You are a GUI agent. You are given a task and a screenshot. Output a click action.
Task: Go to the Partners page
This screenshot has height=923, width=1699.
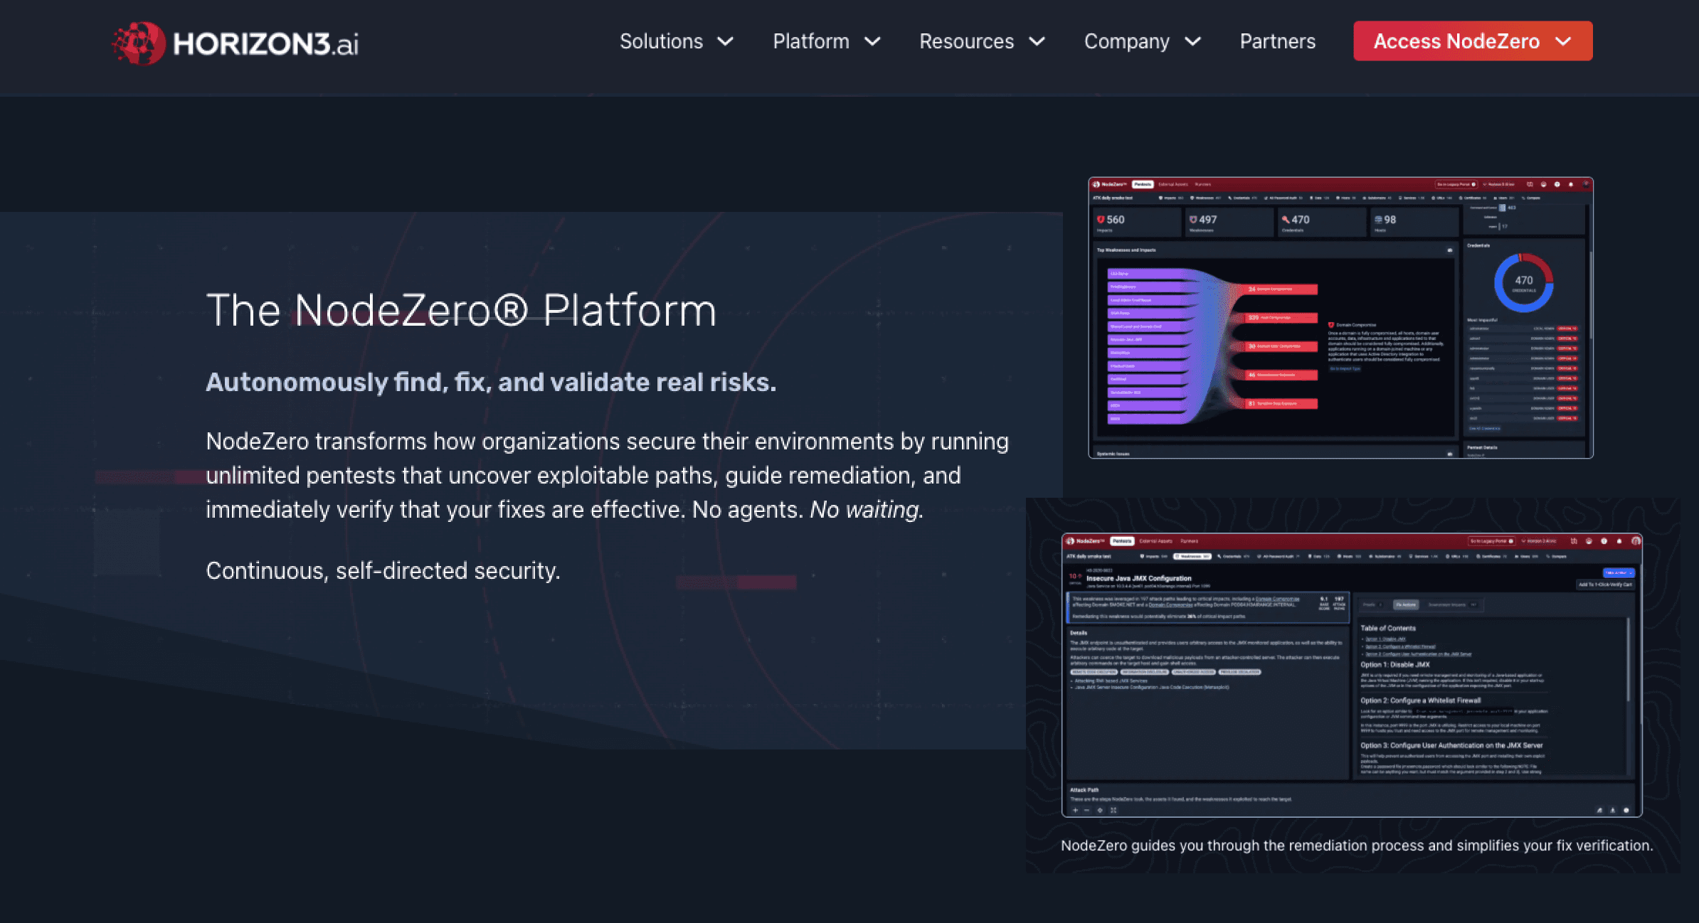coord(1277,41)
